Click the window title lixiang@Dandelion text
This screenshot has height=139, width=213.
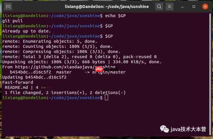107,7
